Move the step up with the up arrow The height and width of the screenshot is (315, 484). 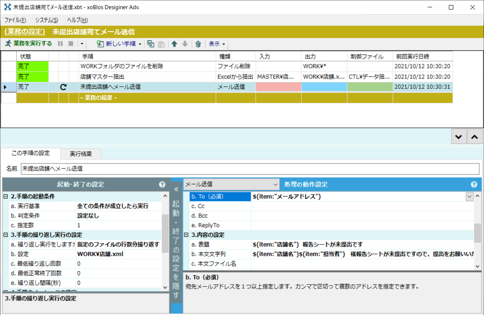pyautogui.click(x=174, y=44)
